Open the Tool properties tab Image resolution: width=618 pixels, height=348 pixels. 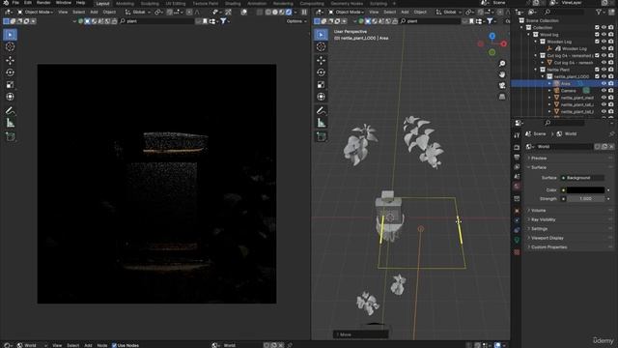[517, 135]
